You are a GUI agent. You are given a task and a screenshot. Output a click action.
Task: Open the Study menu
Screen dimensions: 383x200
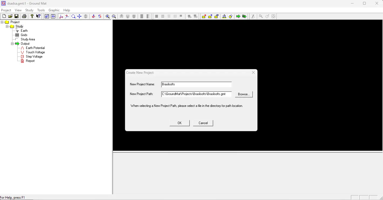[29, 10]
